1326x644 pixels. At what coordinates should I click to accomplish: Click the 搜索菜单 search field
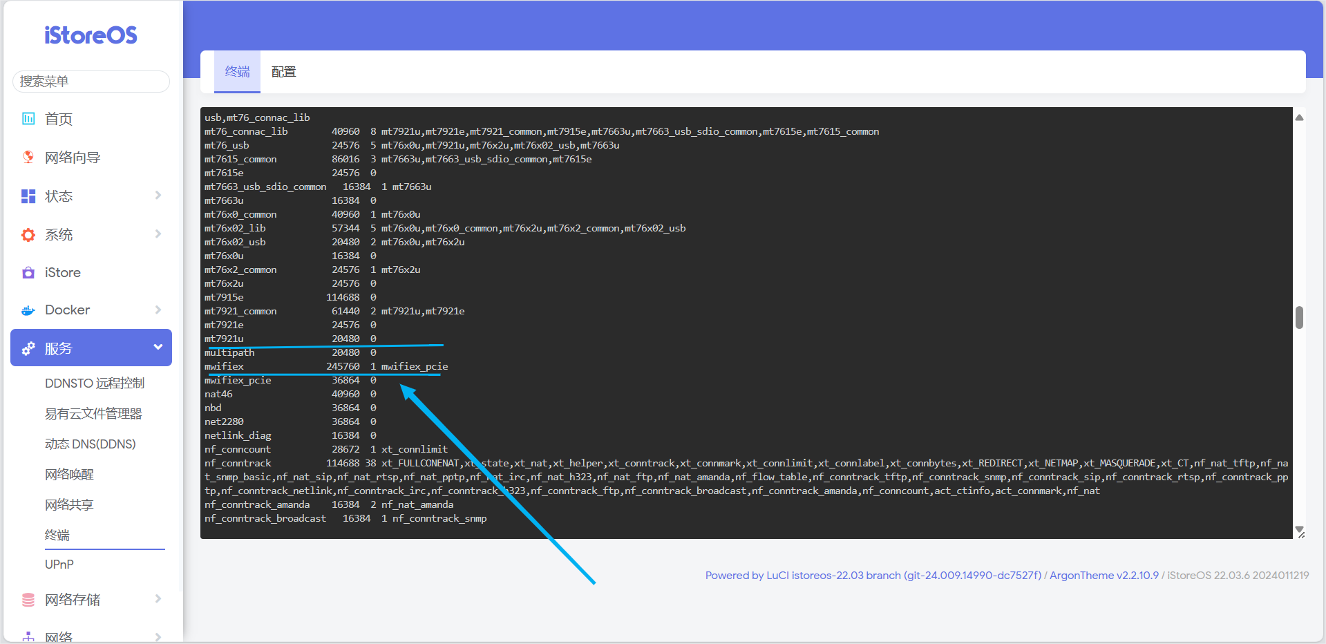[x=91, y=82]
